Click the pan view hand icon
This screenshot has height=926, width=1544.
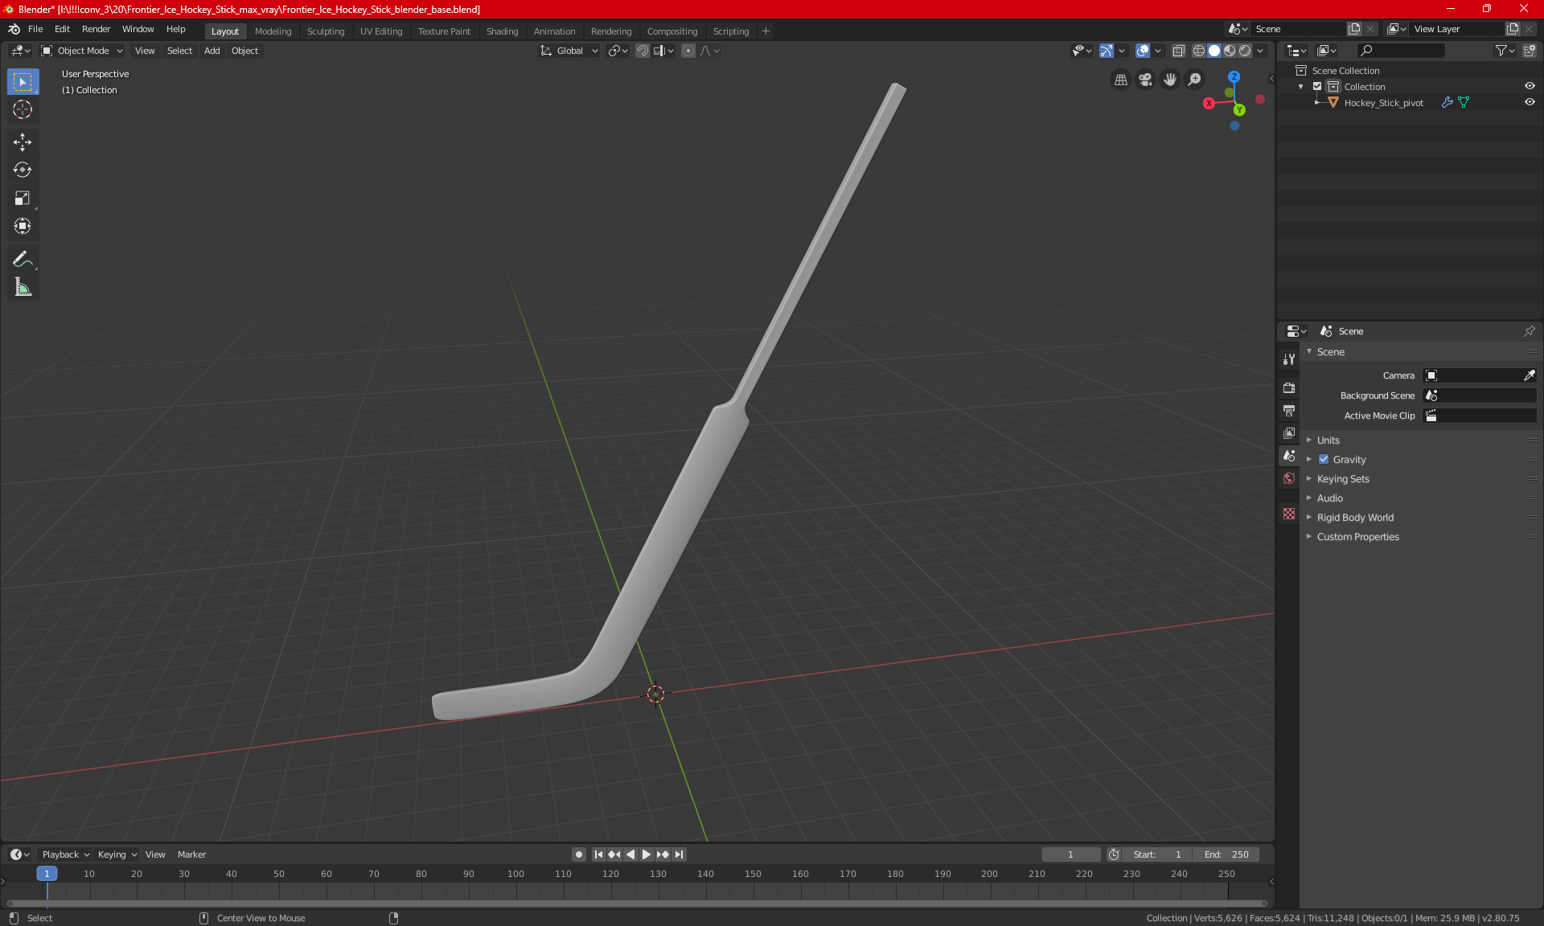pos(1170,80)
